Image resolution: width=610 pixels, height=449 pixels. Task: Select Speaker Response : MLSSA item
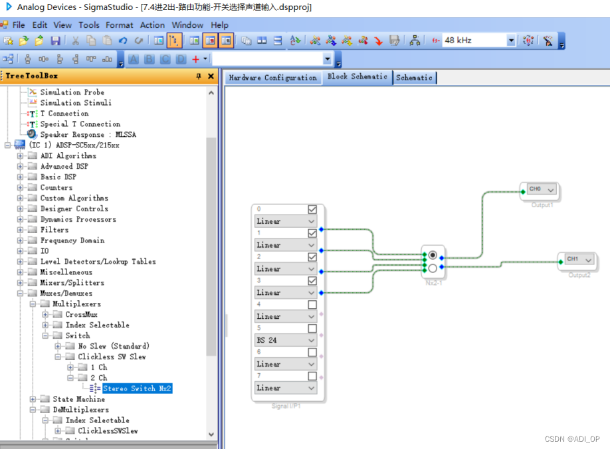tap(88, 135)
